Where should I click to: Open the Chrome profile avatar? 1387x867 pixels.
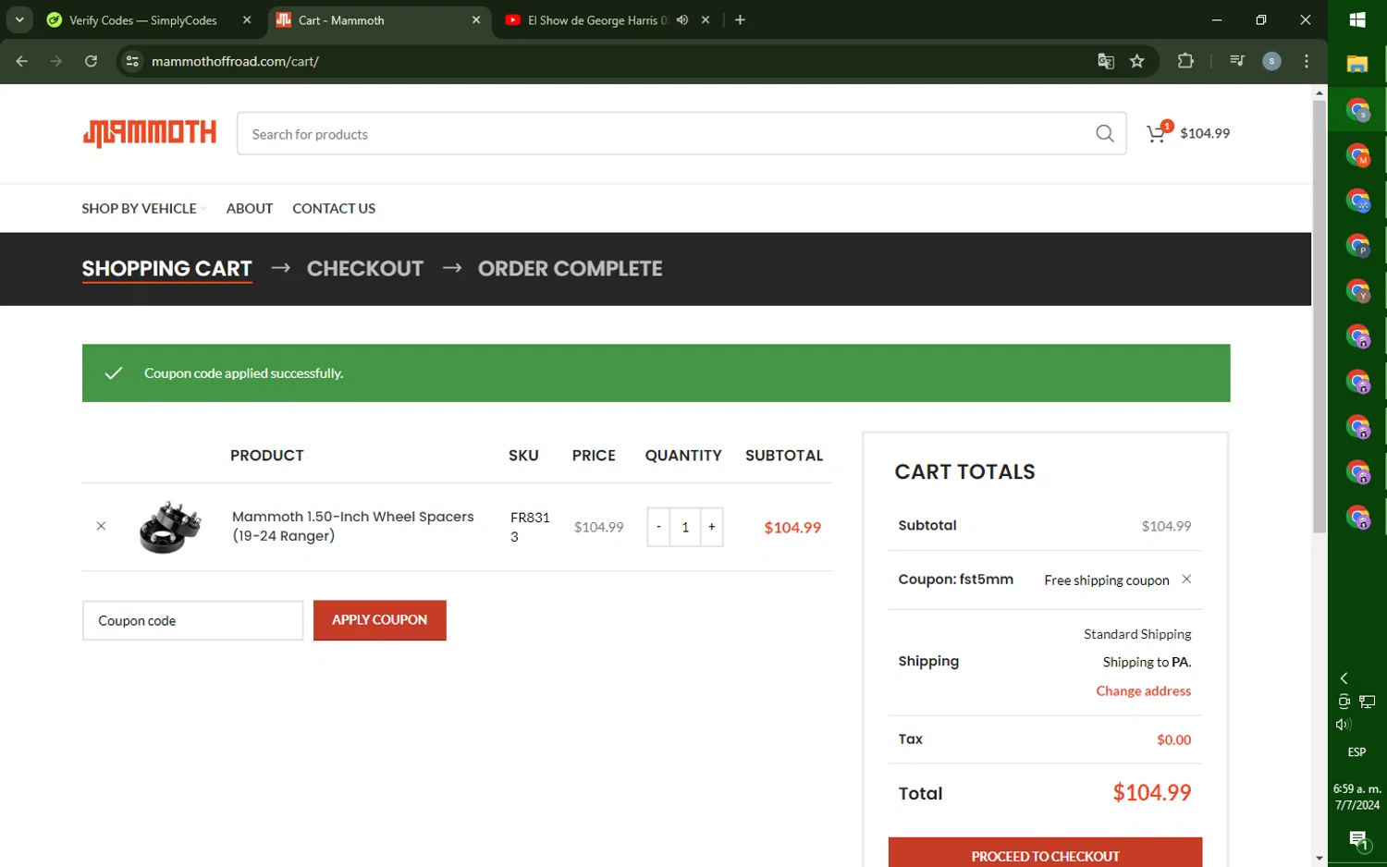coord(1272,61)
